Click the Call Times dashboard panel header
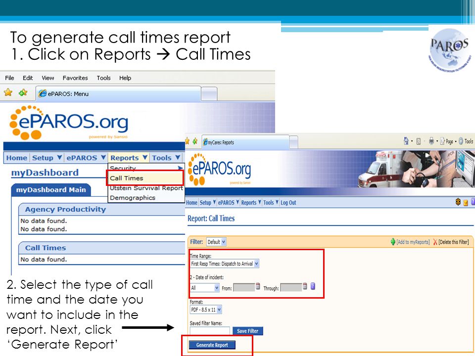The image size is (475, 356). (102, 248)
